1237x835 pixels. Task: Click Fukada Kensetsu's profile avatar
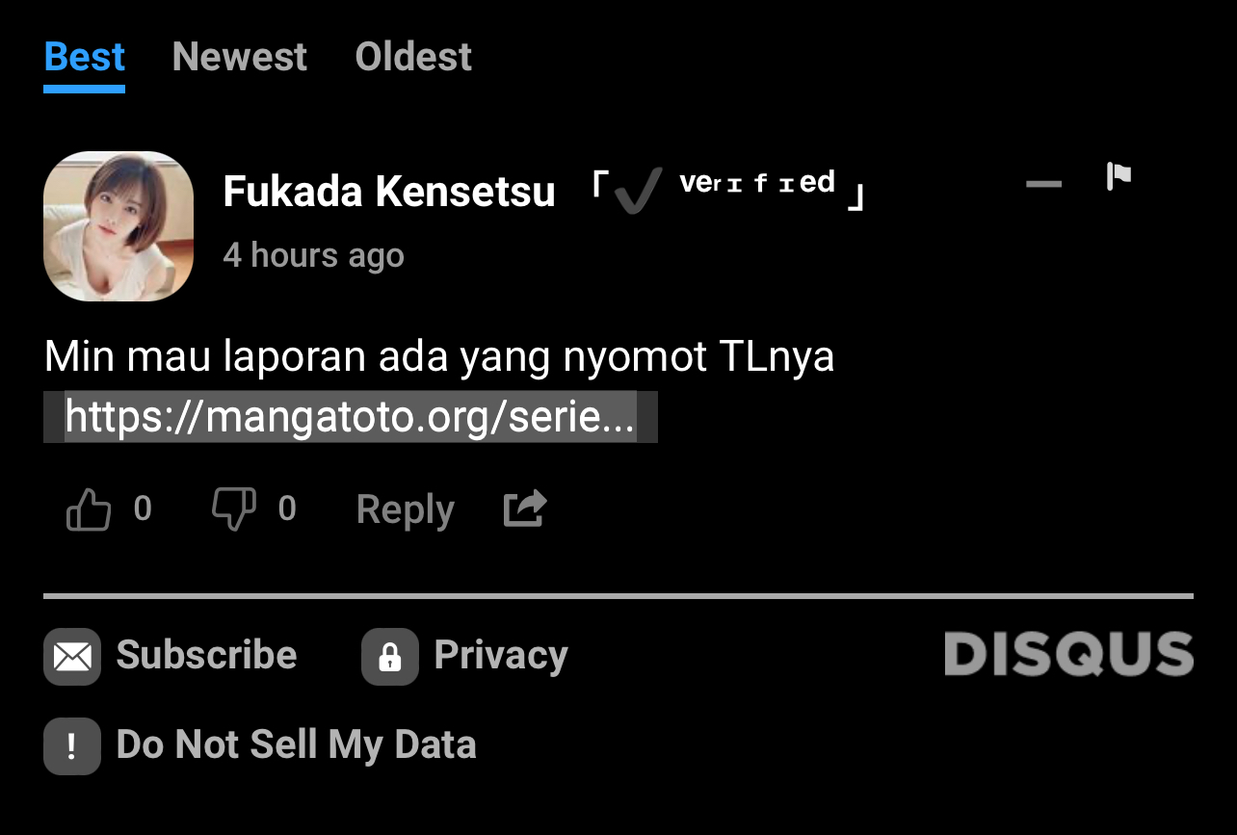coord(118,226)
